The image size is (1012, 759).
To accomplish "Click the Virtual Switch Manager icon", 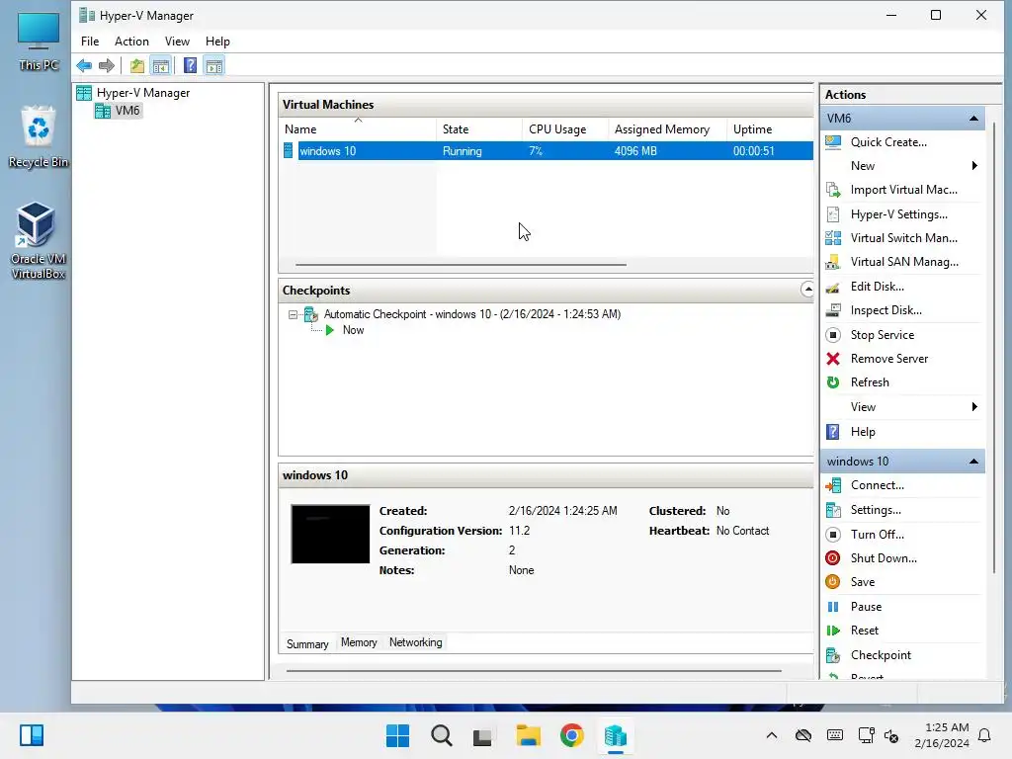I will click(833, 238).
